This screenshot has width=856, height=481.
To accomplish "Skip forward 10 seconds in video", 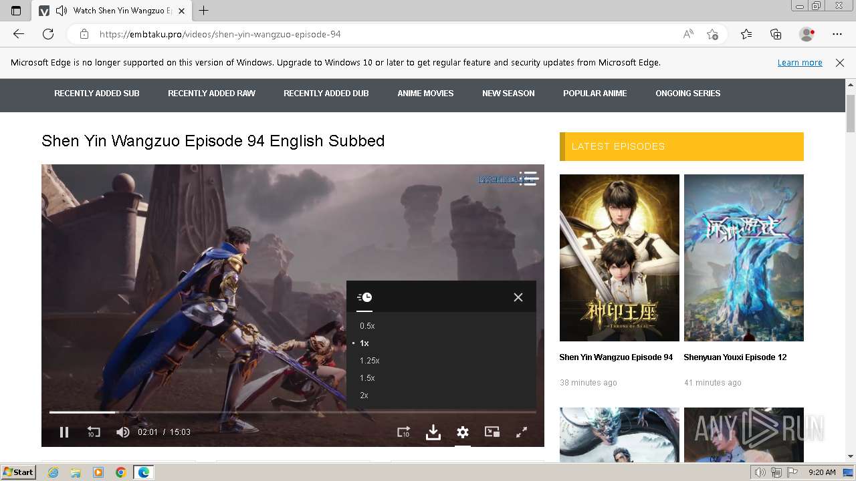I will [403, 432].
